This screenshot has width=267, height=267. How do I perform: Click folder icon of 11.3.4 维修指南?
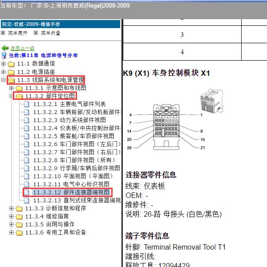19,216
